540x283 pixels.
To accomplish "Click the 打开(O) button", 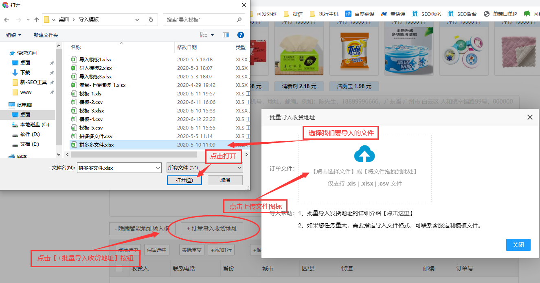I will pos(184,180).
